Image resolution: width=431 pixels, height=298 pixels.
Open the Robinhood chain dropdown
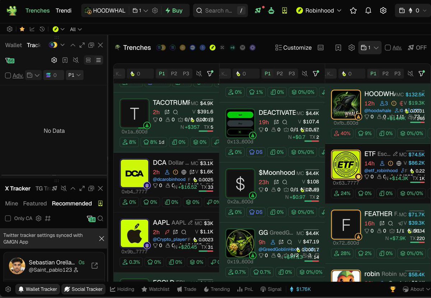pos(319,10)
